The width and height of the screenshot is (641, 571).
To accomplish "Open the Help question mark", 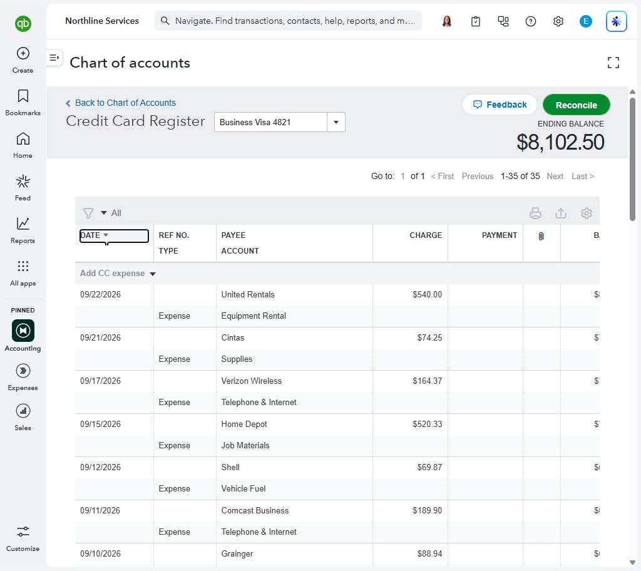I will (531, 21).
